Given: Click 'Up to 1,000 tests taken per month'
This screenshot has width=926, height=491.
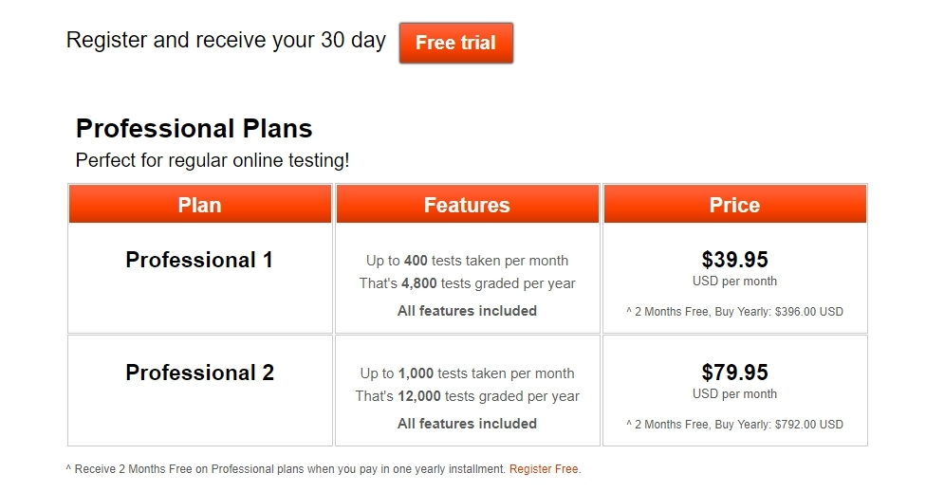Looking at the screenshot, I should [x=467, y=373].
